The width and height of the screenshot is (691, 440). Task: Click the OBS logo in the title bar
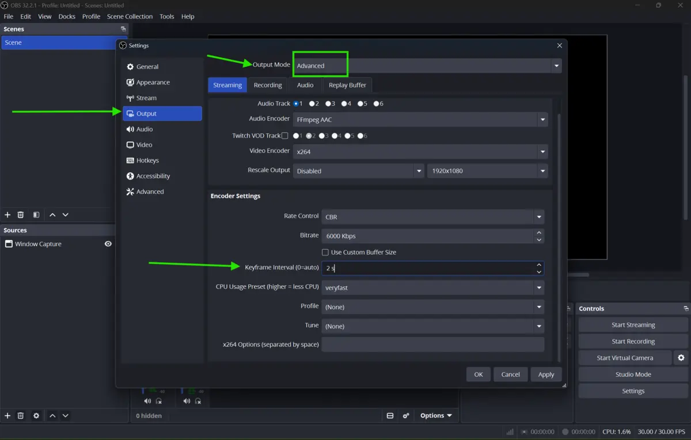5,5
